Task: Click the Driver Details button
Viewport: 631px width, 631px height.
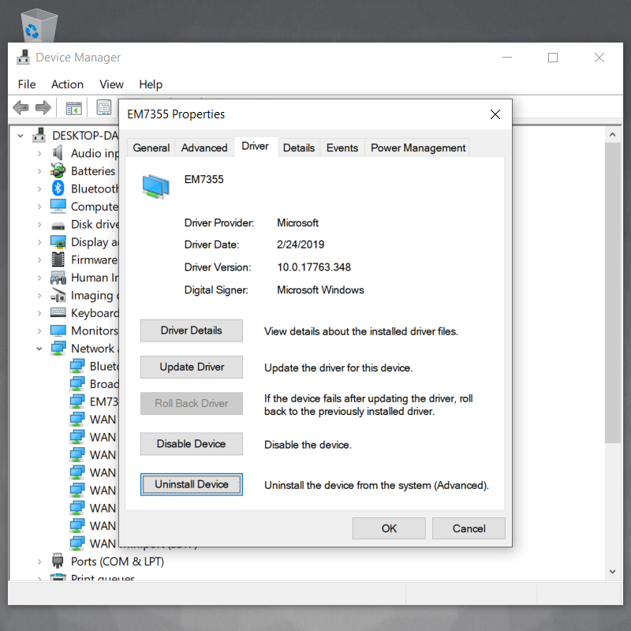Action: [191, 330]
